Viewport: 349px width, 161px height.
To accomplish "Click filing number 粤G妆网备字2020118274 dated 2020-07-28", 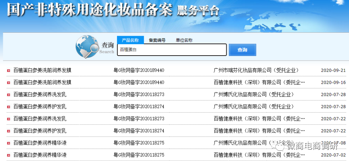I will coord(139,107).
